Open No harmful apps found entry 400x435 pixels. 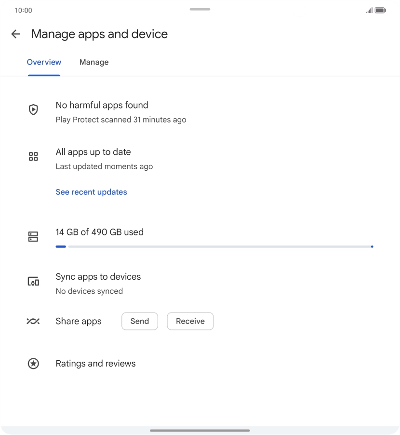(102, 105)
